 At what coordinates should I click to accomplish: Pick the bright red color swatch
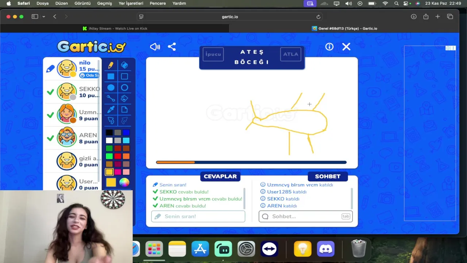[x=117, y=156]
